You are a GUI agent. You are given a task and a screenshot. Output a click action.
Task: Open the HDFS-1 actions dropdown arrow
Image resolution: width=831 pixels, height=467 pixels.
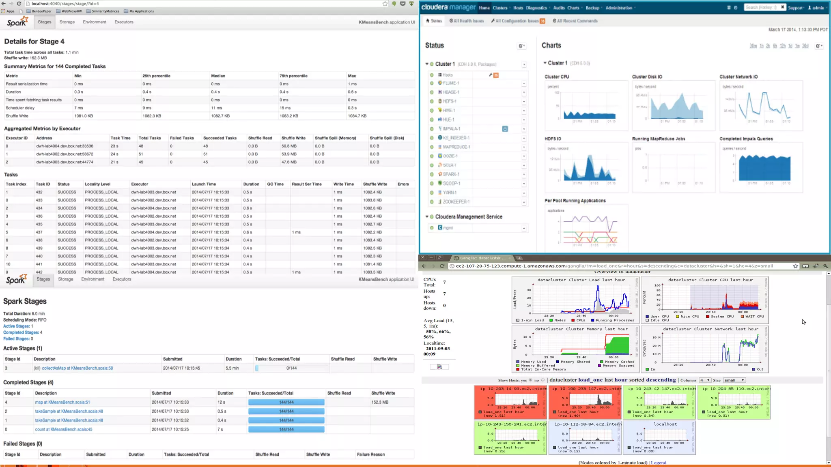[524, 101]
